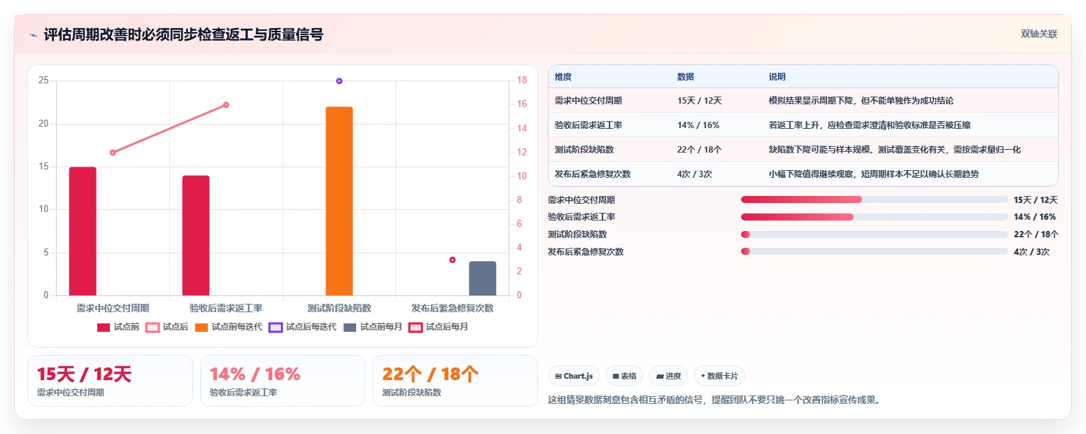This screenshot has width=1086, height=434.
Task: Click the 发布后紧急修复次数 progress bar
Action: coord(874,251)
